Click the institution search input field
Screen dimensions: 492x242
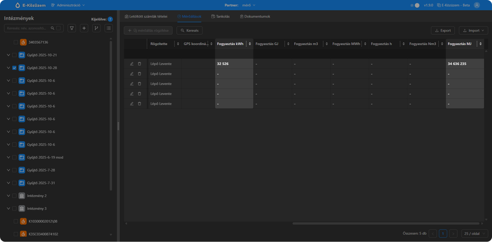[27, 28]
